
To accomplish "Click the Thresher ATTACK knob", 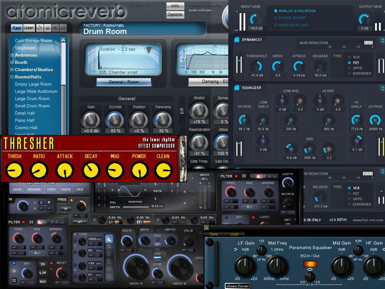I will tap(65, 170).
